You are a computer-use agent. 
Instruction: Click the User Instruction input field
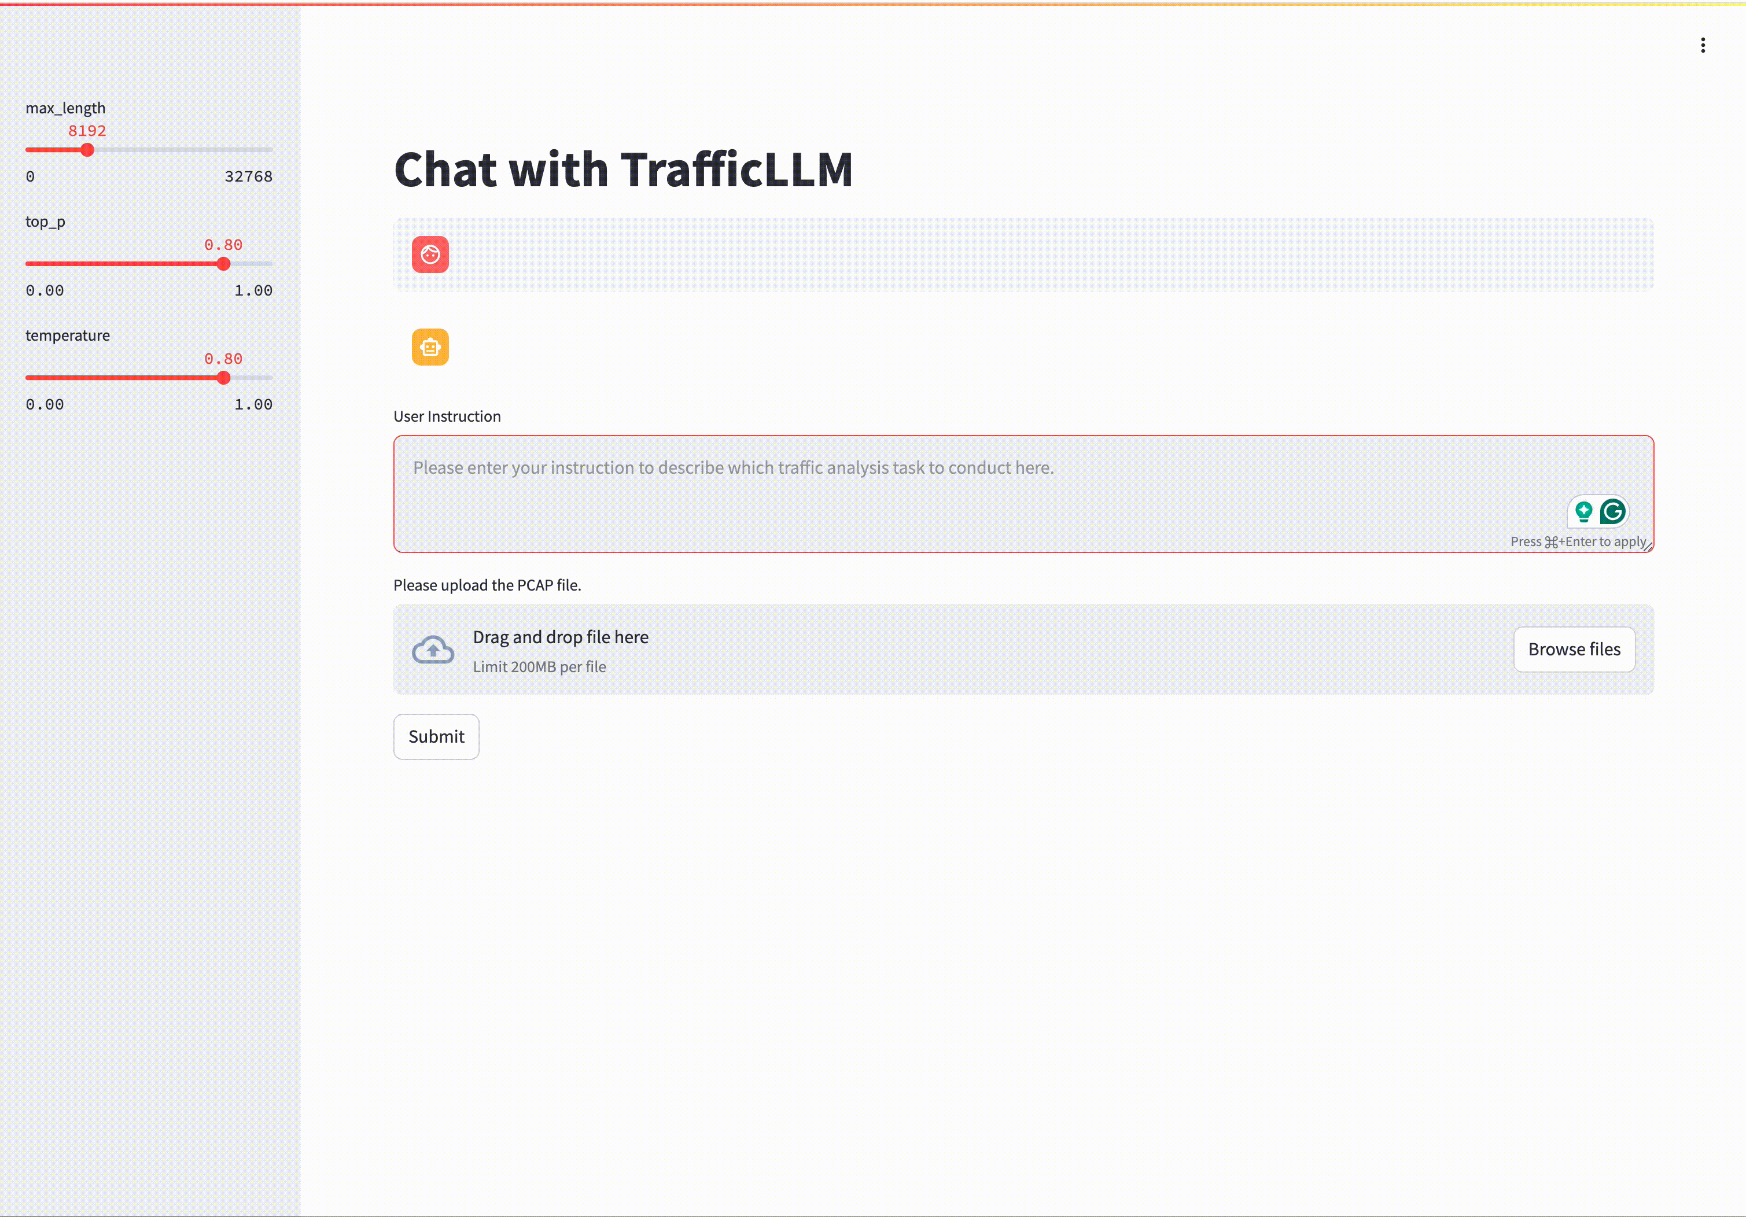coord(1024,492)
